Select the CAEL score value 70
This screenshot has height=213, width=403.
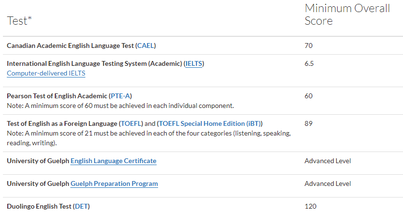[308, 46]
